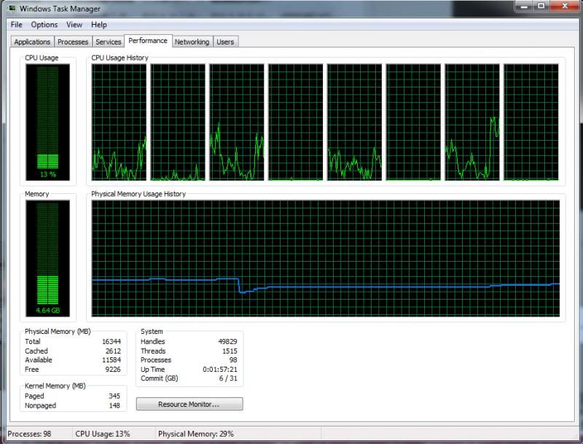Click the Threads value 1515
The height and width of the screenshot is (444, 583).
[230, 351]
